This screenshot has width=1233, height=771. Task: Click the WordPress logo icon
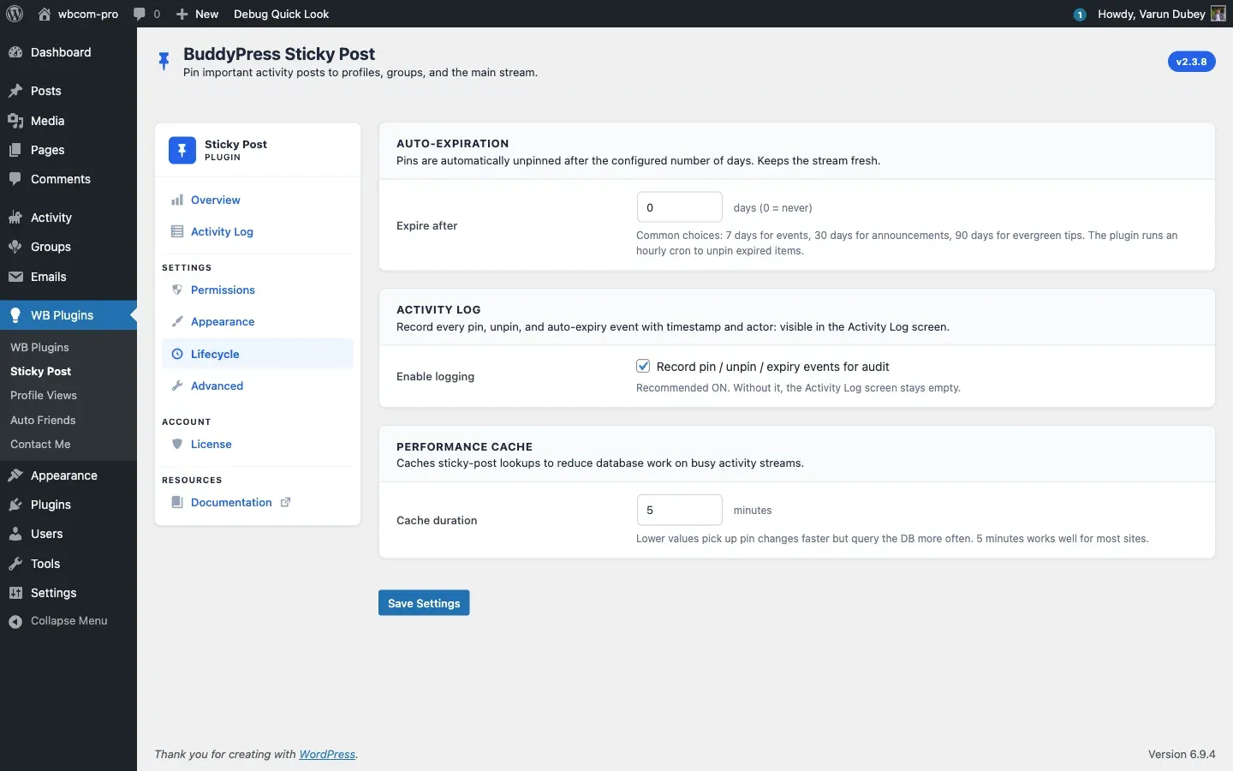[x=15, y=14]
